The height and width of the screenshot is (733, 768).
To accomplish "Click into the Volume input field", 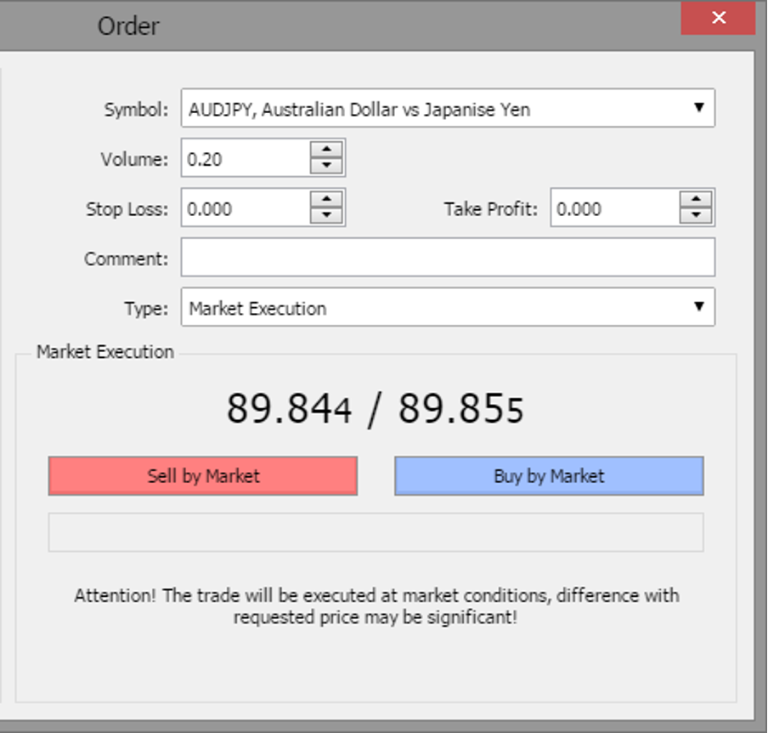I will click(x=246, y=159).
